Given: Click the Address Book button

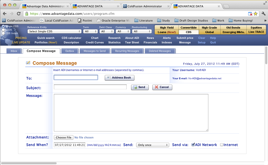Looking at the screenshot, I should tap(120, 78).
